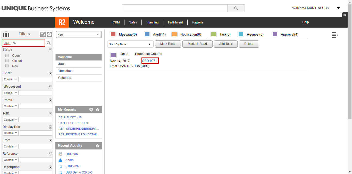Click the red Message color swatch
Image resolution: width=352 pixels, height=174 pixels.
point(113,34)
